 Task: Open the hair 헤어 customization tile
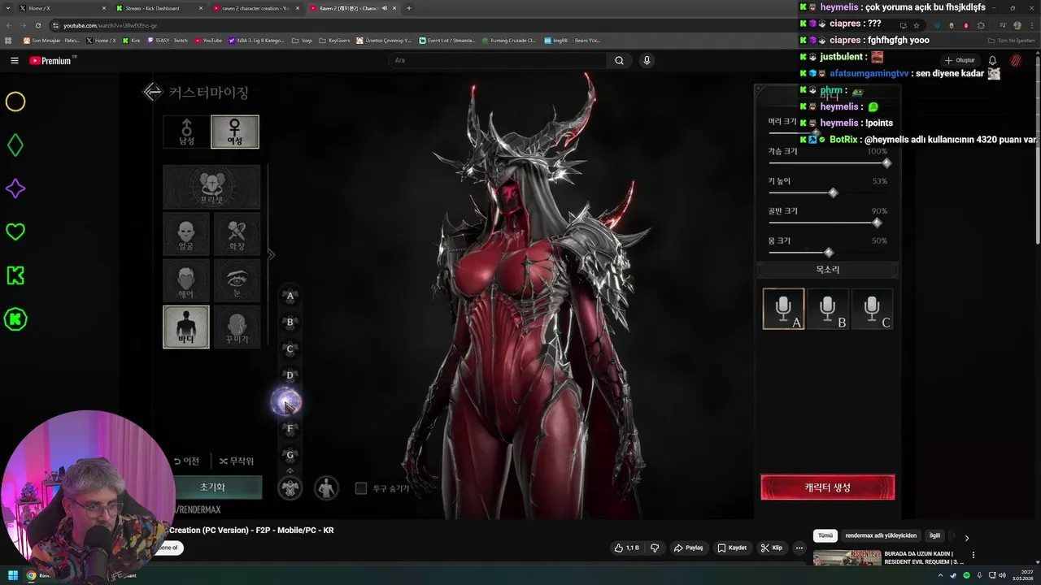coord(186,280)
